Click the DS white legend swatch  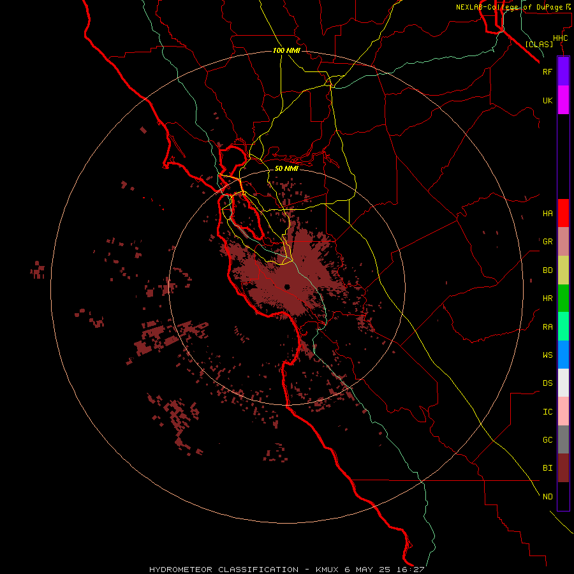click(563, 383)
